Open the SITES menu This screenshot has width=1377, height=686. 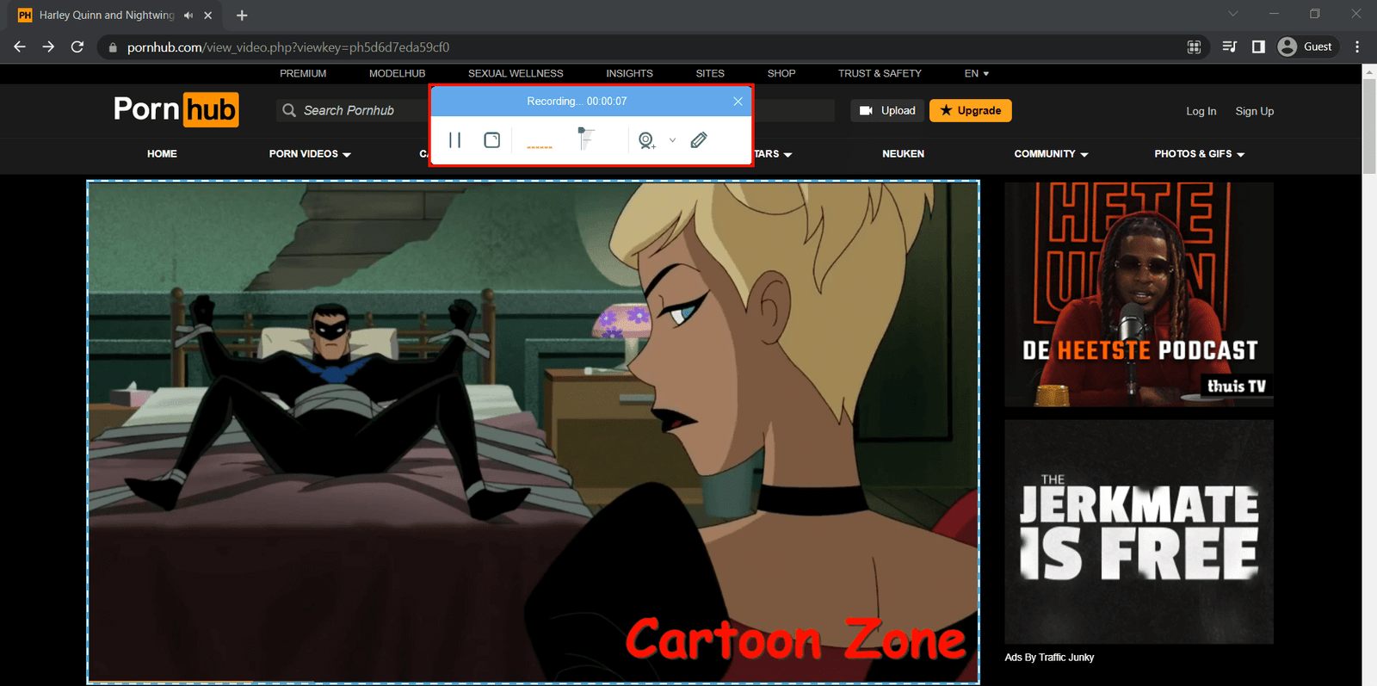tap(710, 73)
